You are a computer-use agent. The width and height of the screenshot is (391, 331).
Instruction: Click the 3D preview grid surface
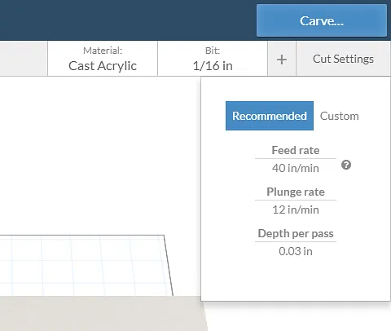click(81, 265)
